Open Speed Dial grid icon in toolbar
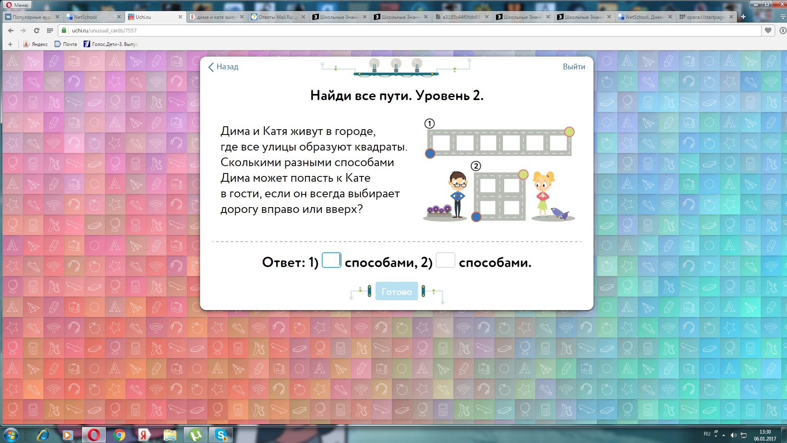The height and width of the screenshot is (443, 787). [50, 30]
